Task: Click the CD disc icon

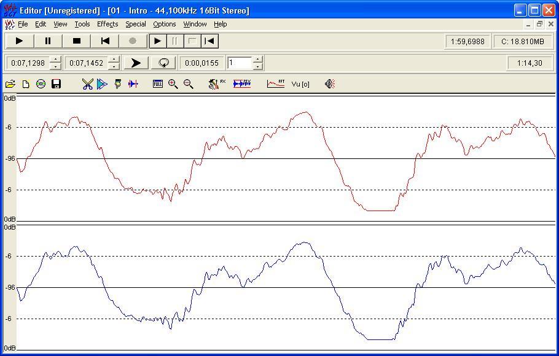Action: [x=41, y=84]
